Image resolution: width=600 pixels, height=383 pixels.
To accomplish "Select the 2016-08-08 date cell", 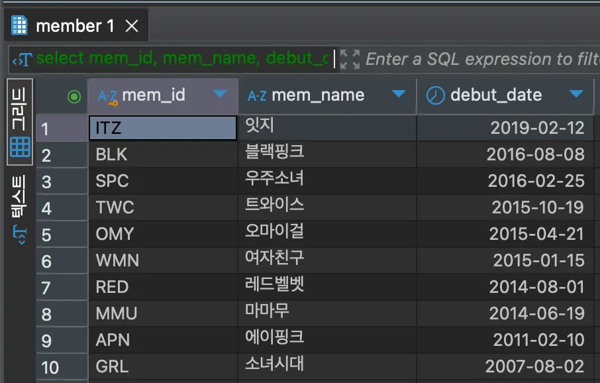I will 505,155.
